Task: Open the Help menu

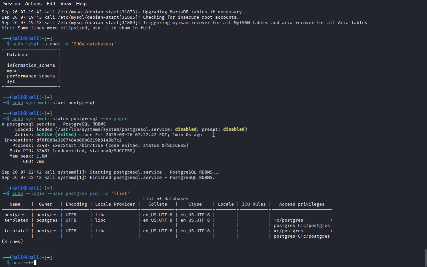Action: (x=81, y=4)
